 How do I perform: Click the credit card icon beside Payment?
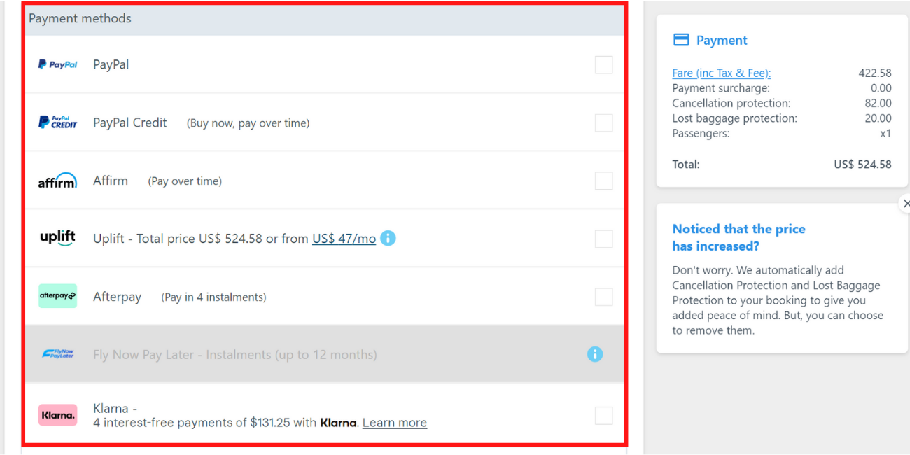click(681, 40)
